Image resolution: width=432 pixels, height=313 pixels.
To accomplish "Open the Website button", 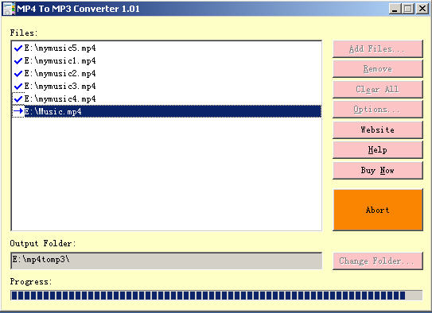I will point(378,129).
